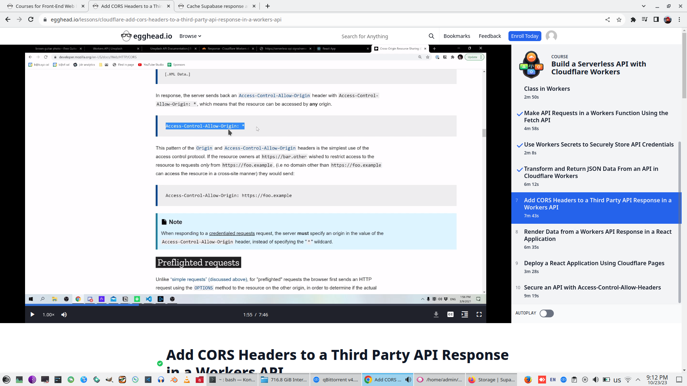Click the Enroll Today button
The height and width of the screenshot is (386, 687).
524,36
